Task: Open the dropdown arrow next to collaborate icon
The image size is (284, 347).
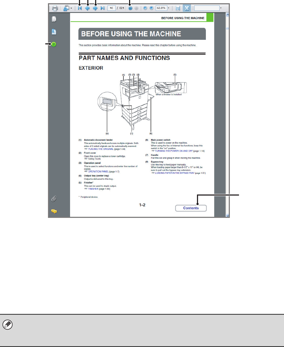Action: click(x=71, y=8)
